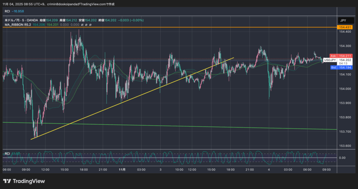Click the RCI −16.958 label at top
The width and height of the screenshot is (358, 189).
pos(12,11)
